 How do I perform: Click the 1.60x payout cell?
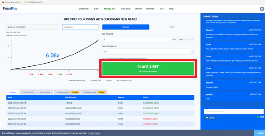(120, 113)
